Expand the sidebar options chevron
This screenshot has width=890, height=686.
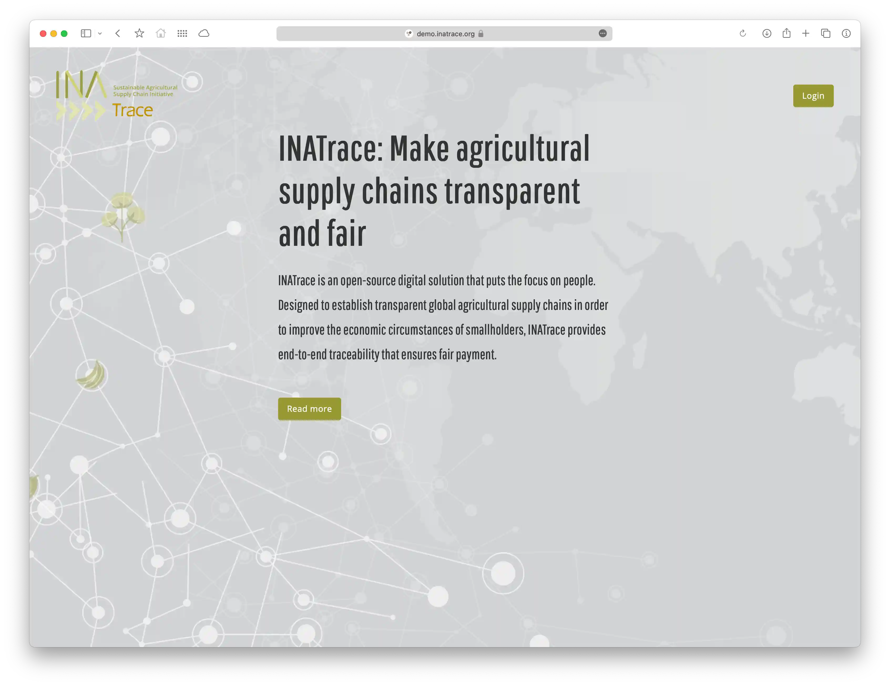(x=100, y=33)
